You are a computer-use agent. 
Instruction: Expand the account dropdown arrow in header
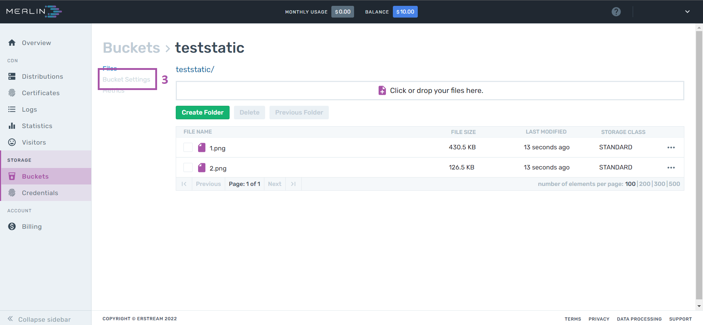687,12
